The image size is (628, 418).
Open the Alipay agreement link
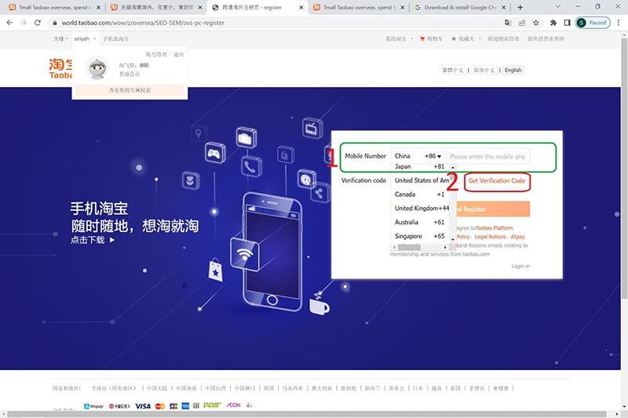[517, 237]
